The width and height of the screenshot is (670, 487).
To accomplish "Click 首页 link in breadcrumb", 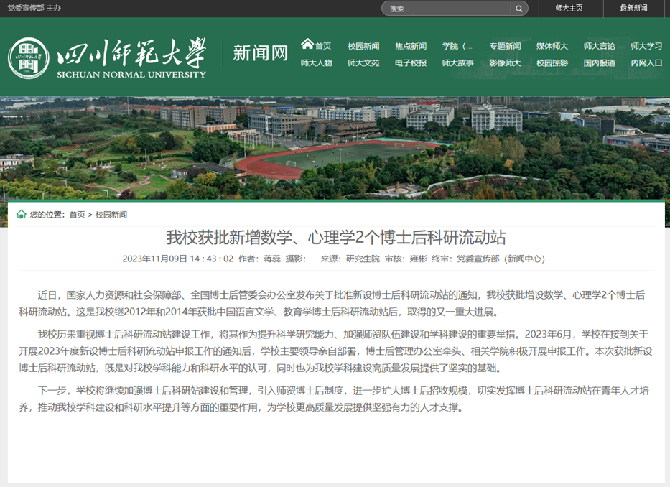I will click(x=77, y=215).
